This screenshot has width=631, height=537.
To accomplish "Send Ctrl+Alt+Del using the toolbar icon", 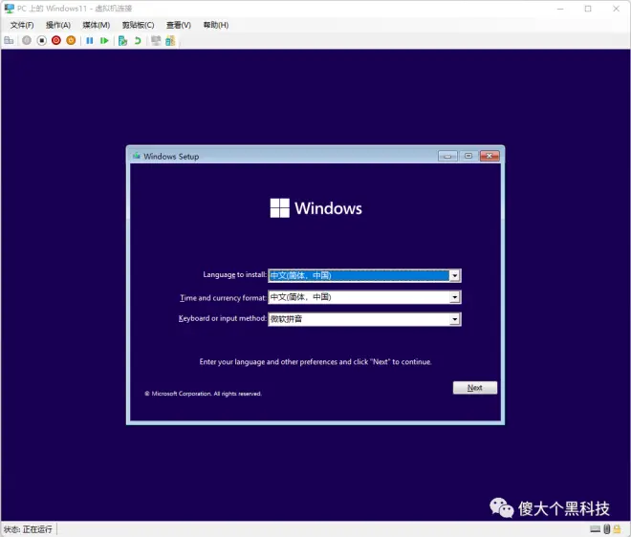I will click(9, 41).
